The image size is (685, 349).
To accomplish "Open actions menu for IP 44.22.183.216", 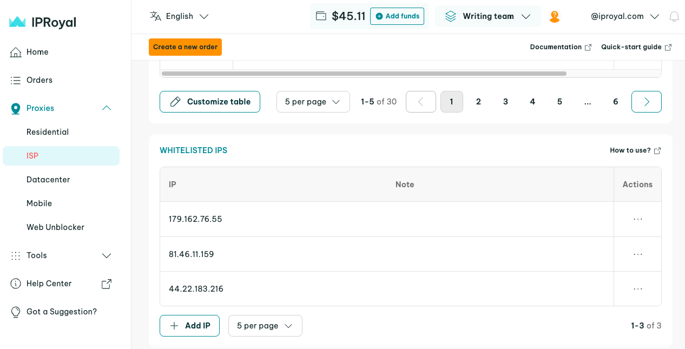I will click(637, 289).
